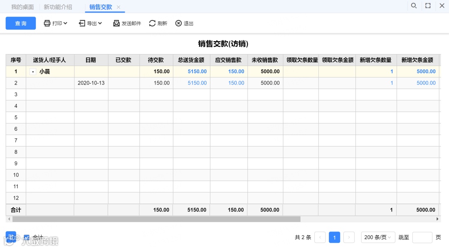Open the 5150.00 link in 2020-10-13 row
Screen dimensions: 449x249
pyautogui.click(x=197, y=83)
